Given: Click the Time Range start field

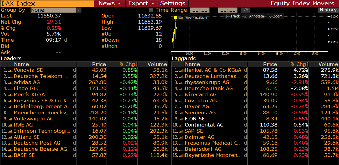Looking at the screenshot, I should (x=200, y=10).
